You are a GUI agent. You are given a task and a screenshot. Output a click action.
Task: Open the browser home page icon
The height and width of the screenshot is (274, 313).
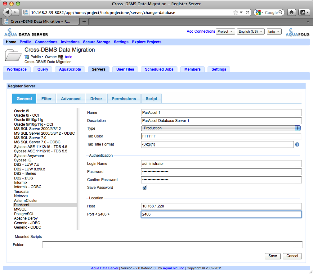[x=292, y=12]
